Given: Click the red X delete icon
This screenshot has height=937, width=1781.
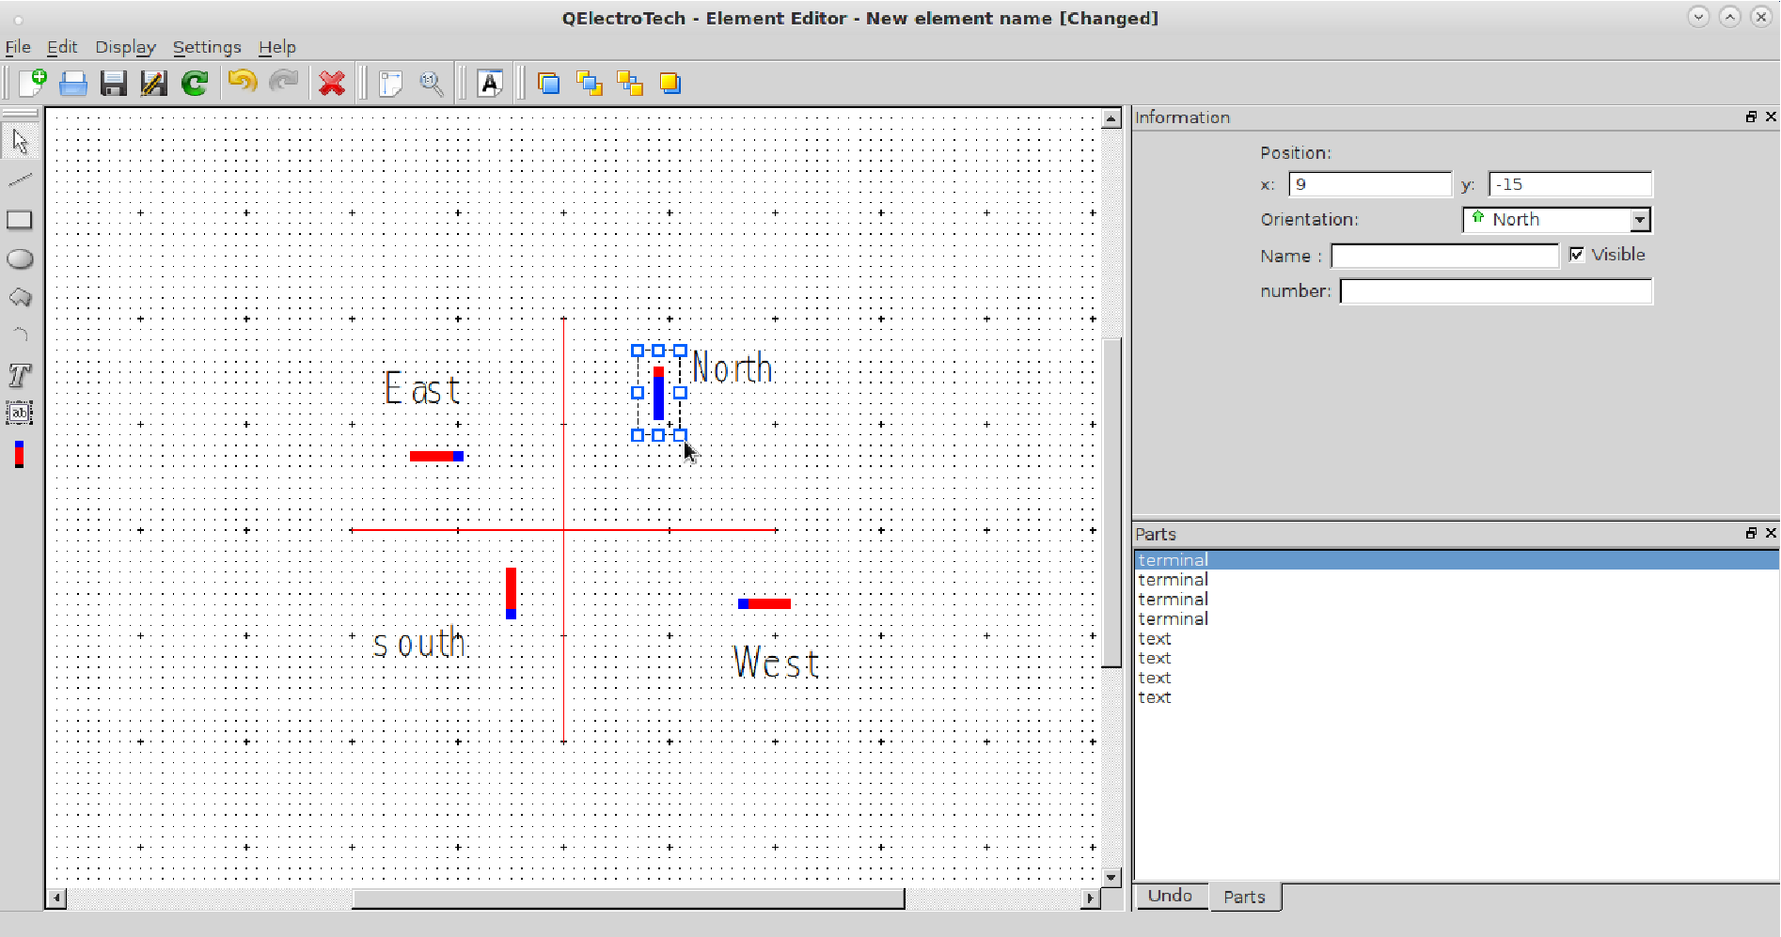Looking at the screenshot, I should coord(331,84).
